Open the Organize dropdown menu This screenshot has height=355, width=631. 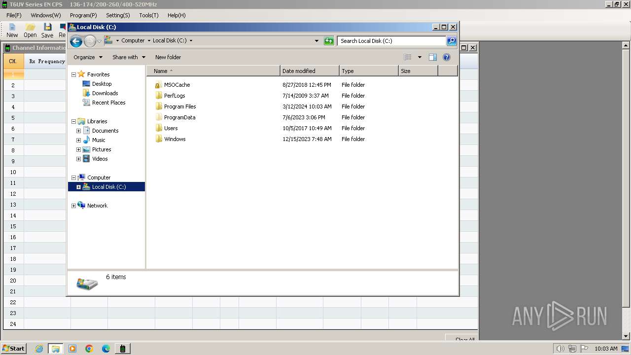click(88, 57)
